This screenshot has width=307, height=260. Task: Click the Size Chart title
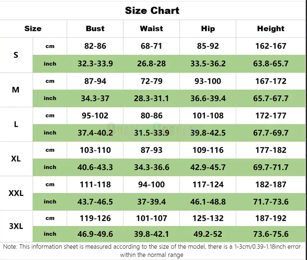click(152, 11)
